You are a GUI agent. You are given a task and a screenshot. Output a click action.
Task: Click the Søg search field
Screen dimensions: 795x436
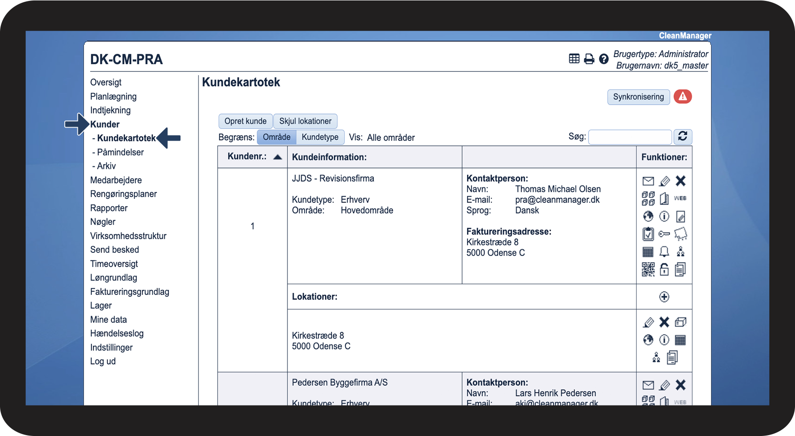pos(630,137)
